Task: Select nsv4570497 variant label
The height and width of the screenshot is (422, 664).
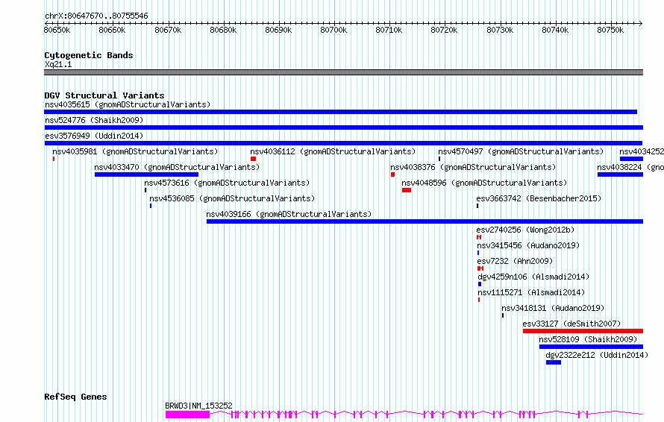Action: (x=521, y=151)
